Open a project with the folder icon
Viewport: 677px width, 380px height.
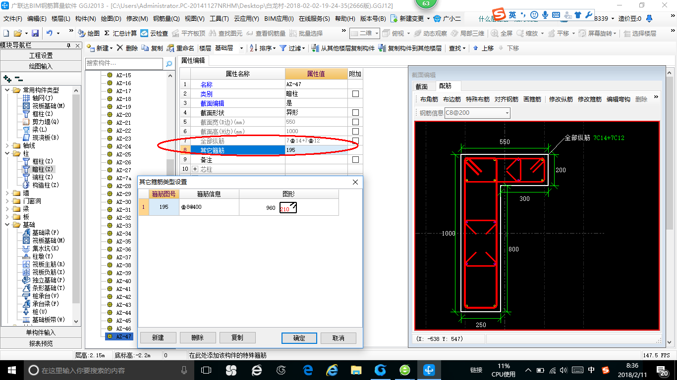(18, 33)
